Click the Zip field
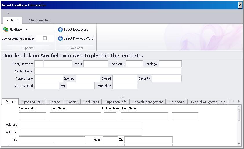This screenshot has width=244, height=149. click(148, 140)
